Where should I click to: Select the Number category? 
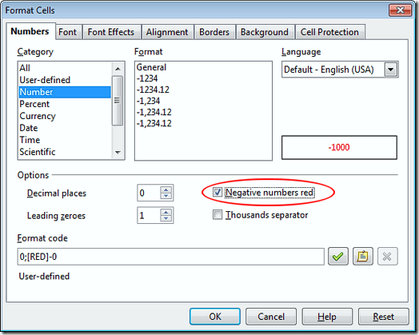coord(65,92)
